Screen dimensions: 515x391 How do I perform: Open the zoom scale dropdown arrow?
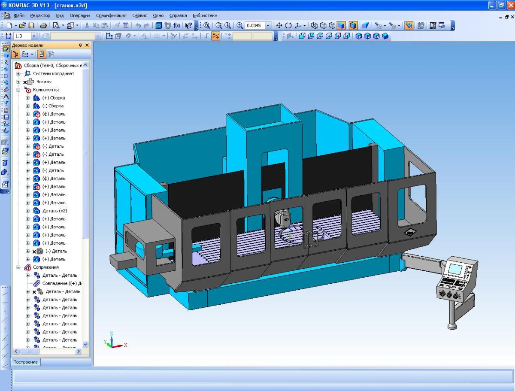(x=268, y=26)
